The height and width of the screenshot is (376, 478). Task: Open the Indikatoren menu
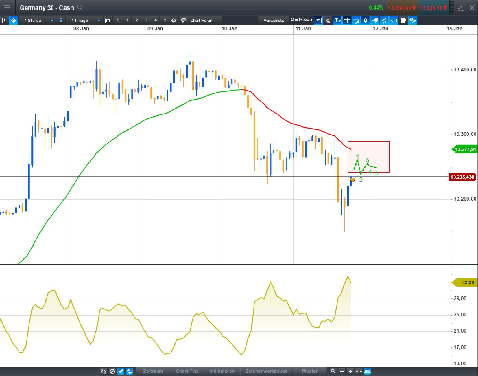222,371
